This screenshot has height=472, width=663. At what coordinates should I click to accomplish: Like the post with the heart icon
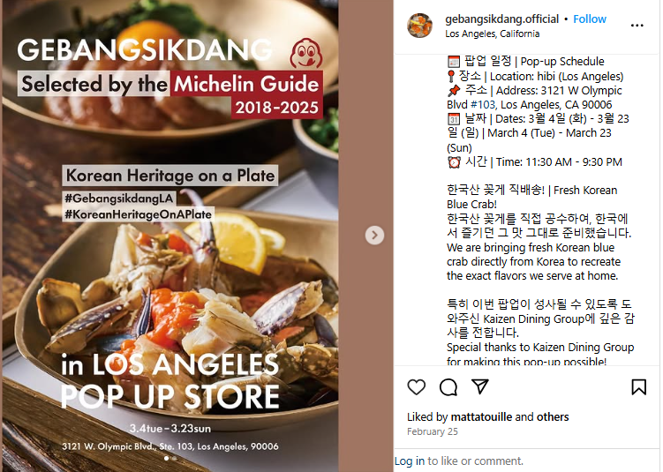(416, 387)
